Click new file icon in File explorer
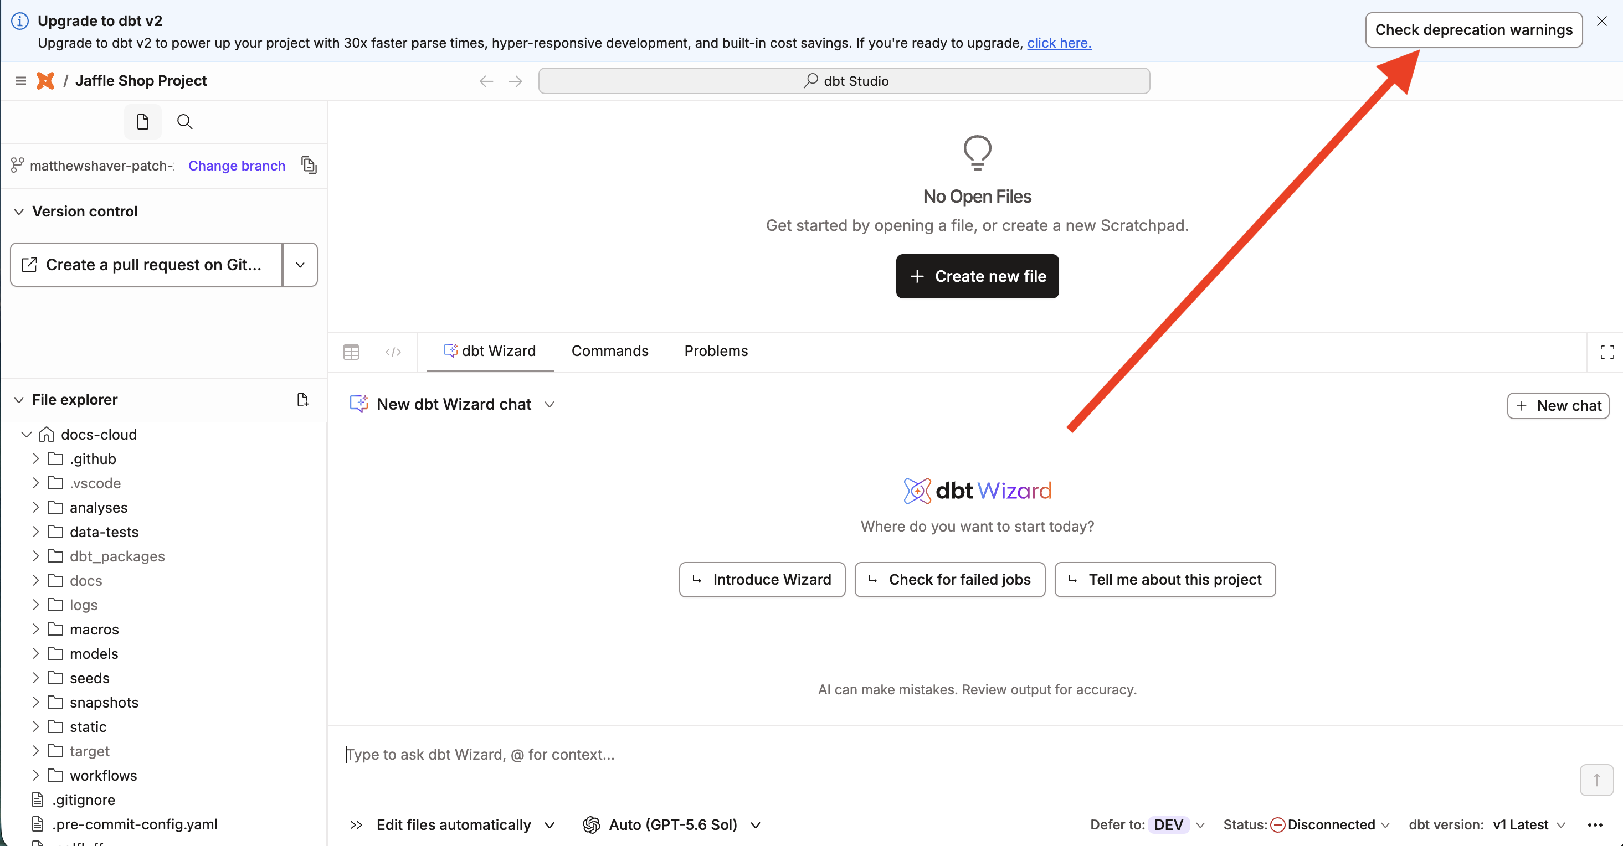Image resolution: width=1623 pixels, height=846 pixels. pyautogui.click(x=302, y=400)
